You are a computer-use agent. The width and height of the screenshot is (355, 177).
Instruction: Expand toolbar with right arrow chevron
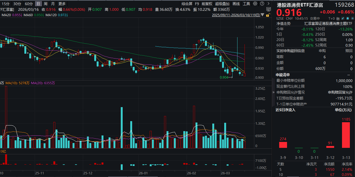pos(268,4)
